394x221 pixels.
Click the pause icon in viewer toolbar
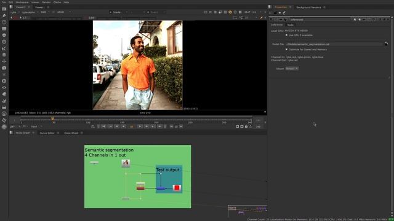240,12
